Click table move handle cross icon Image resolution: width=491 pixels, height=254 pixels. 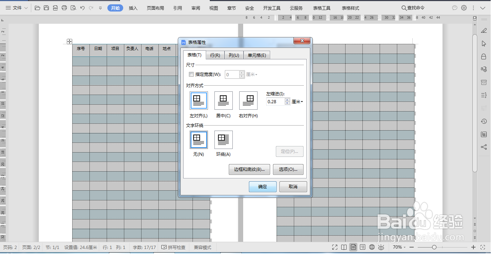pyautogui.click(x=70, y=41)
